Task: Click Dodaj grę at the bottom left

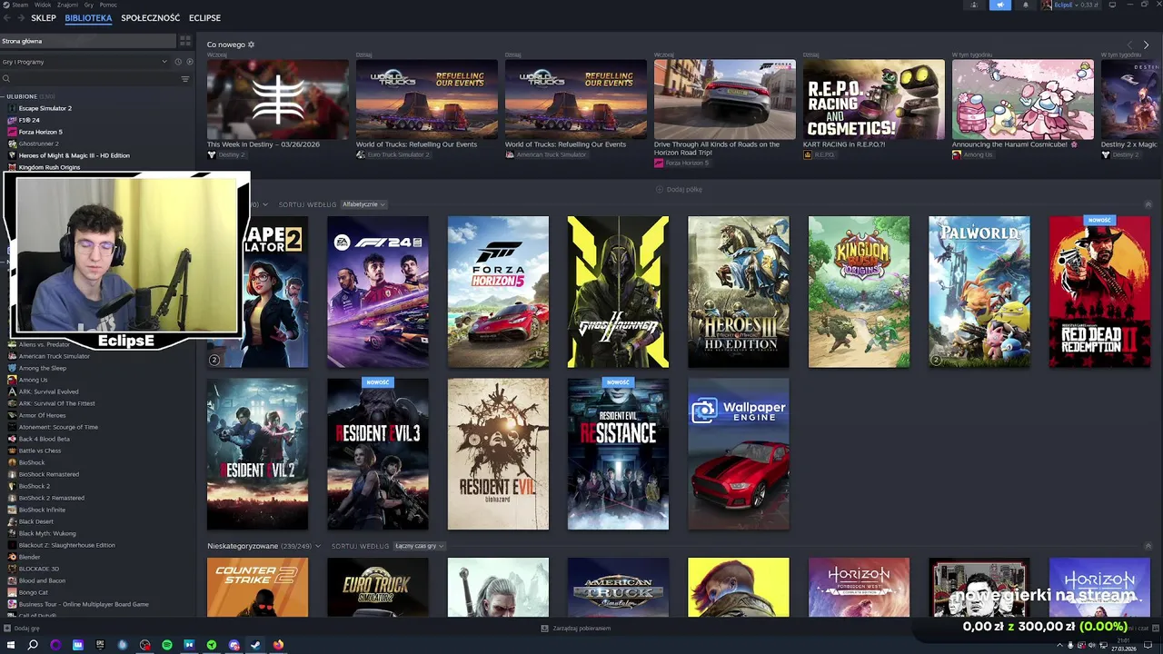Action: pyautogui.click(x=22, y=628)
